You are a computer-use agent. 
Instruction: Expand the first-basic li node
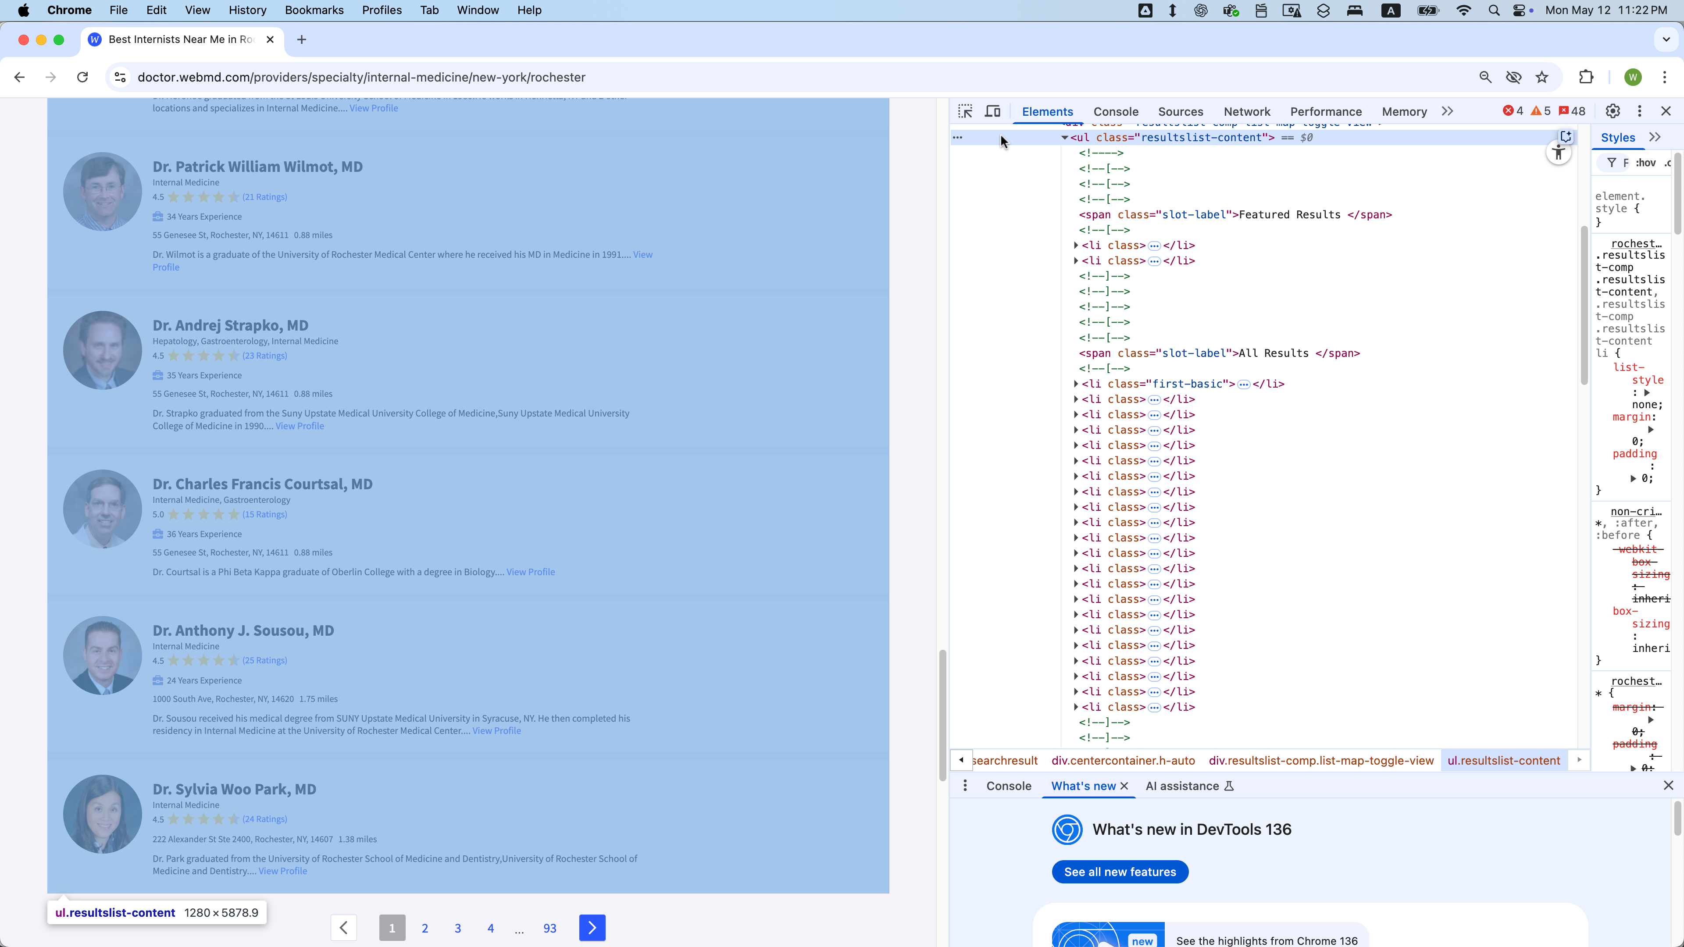coord(1076,384)
